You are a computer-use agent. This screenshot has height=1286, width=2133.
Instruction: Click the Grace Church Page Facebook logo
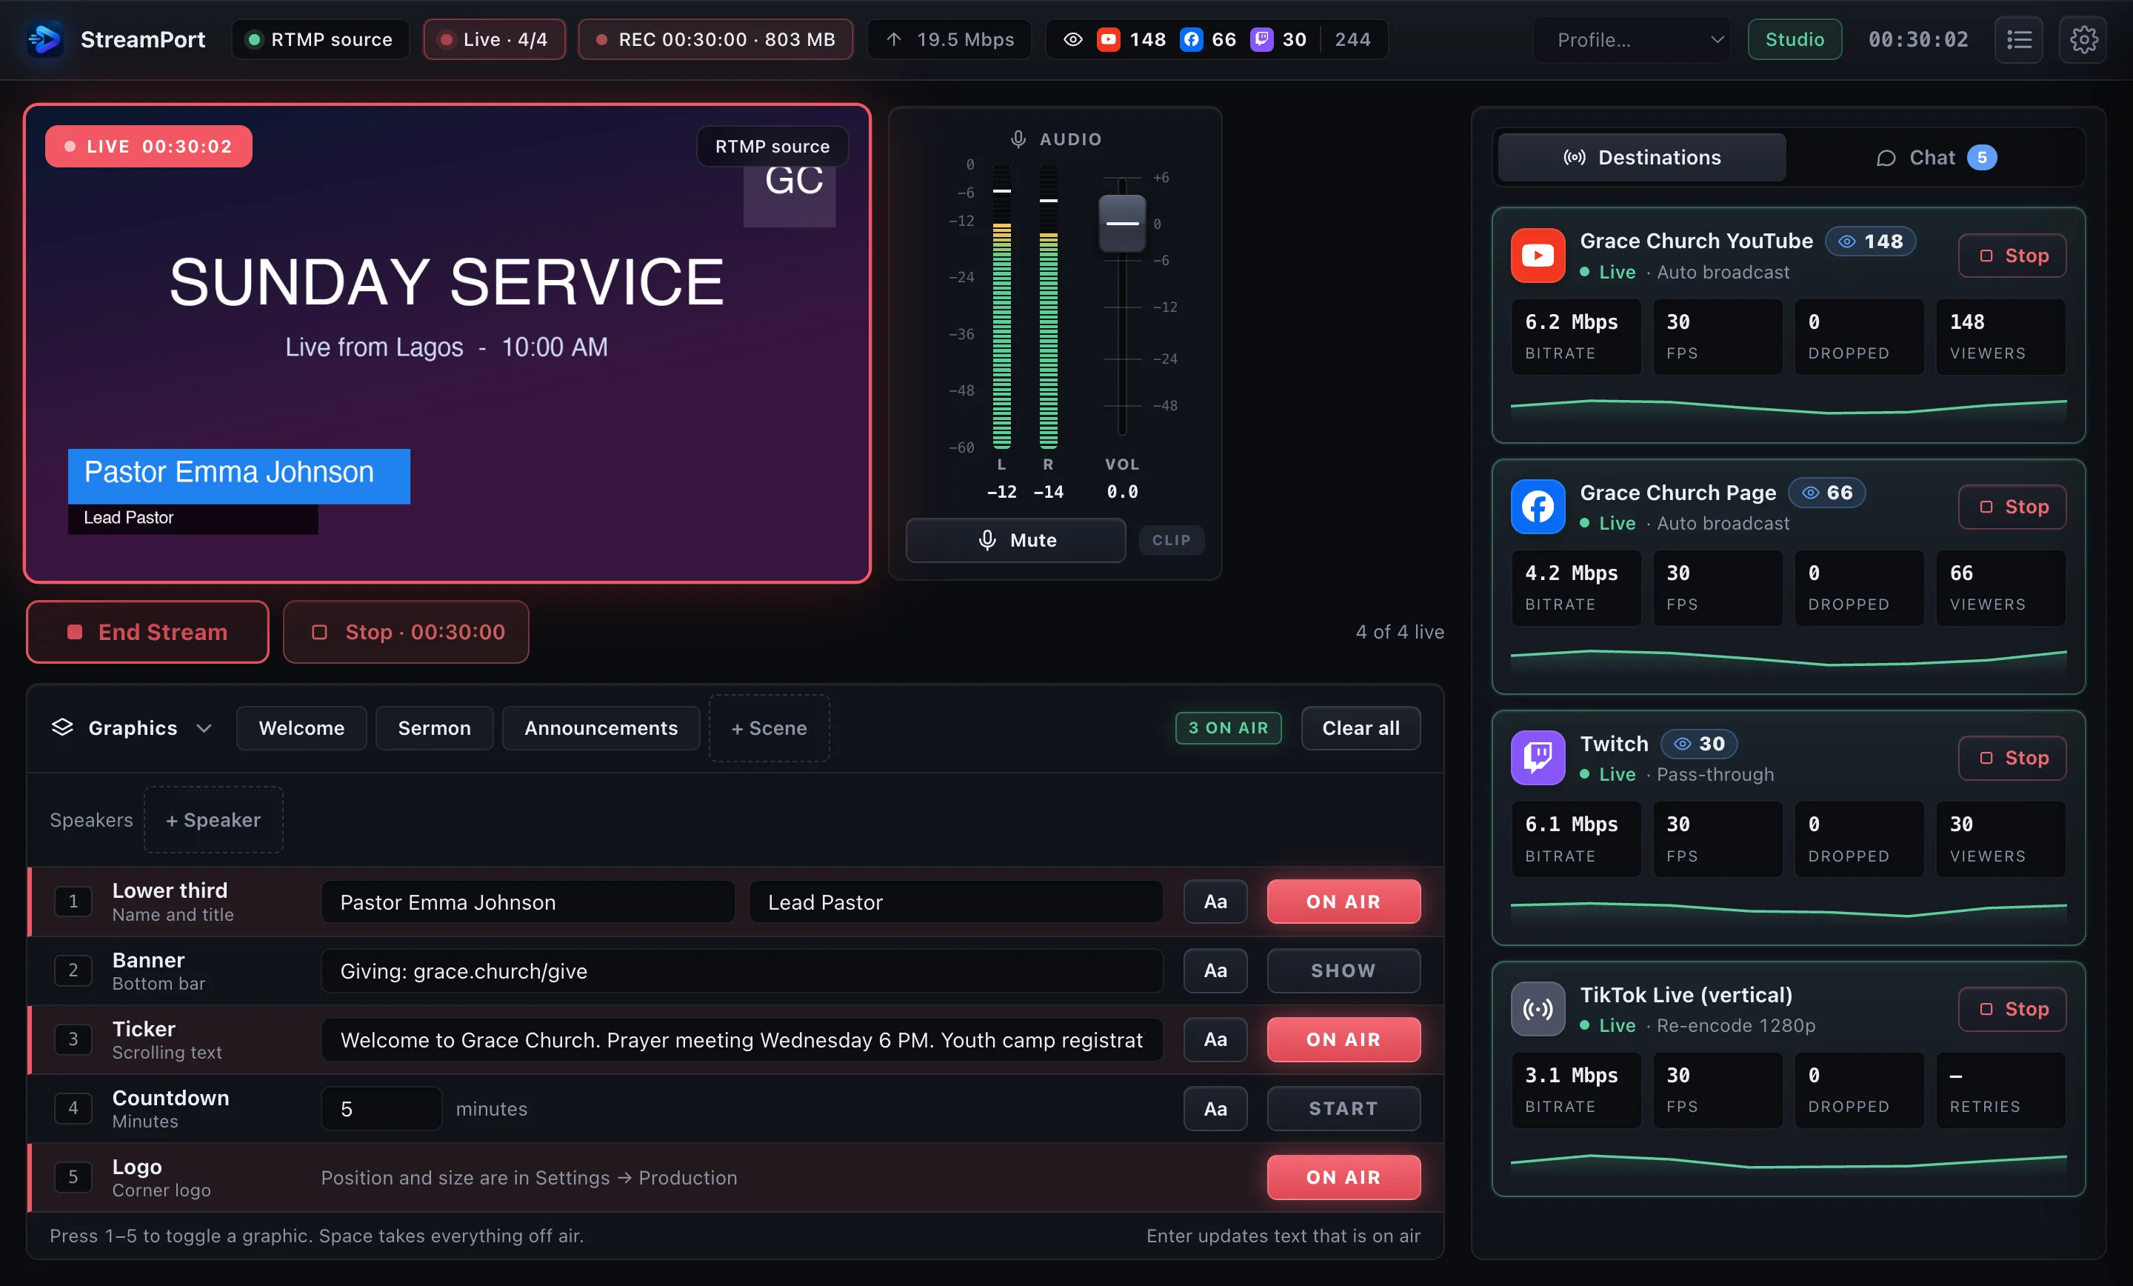[1538, 507]
